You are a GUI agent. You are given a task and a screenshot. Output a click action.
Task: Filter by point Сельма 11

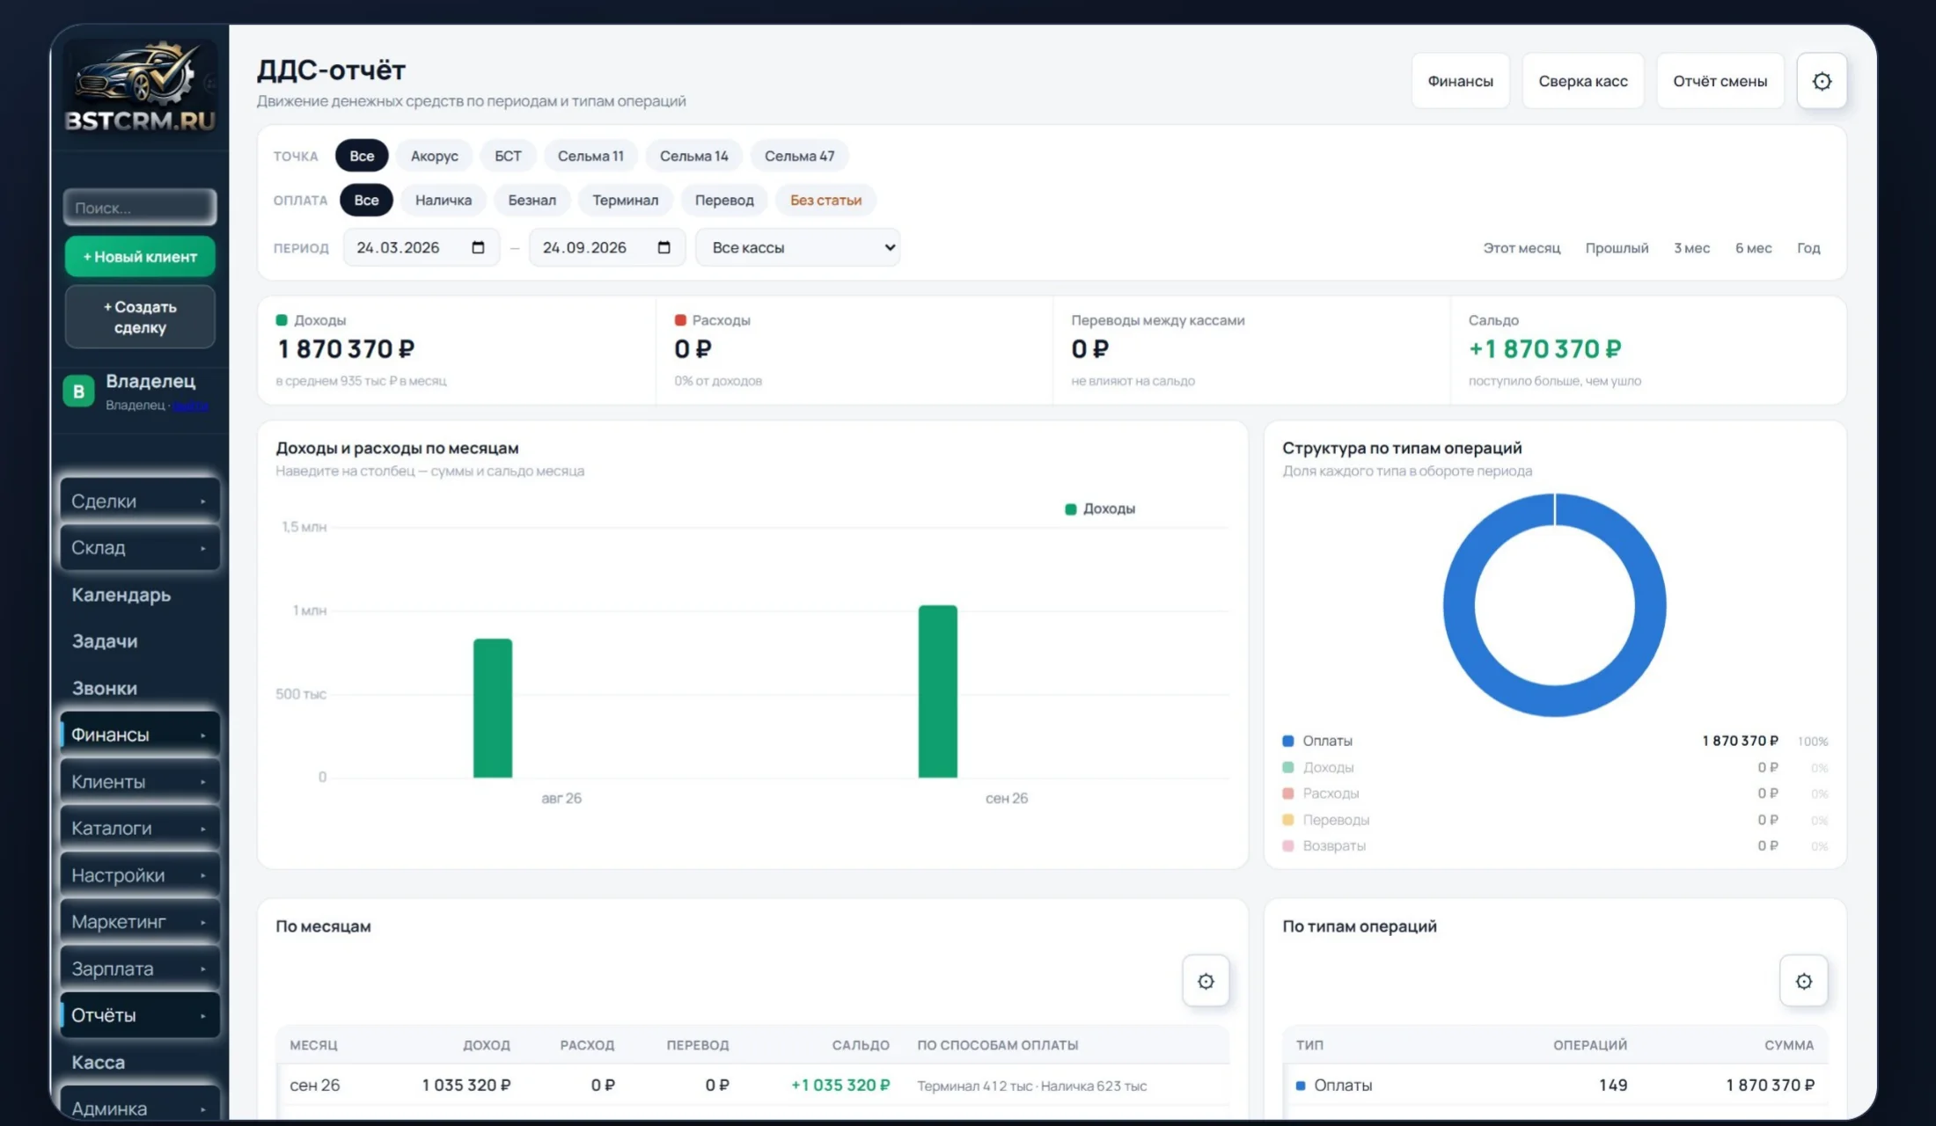coord(590,156)
